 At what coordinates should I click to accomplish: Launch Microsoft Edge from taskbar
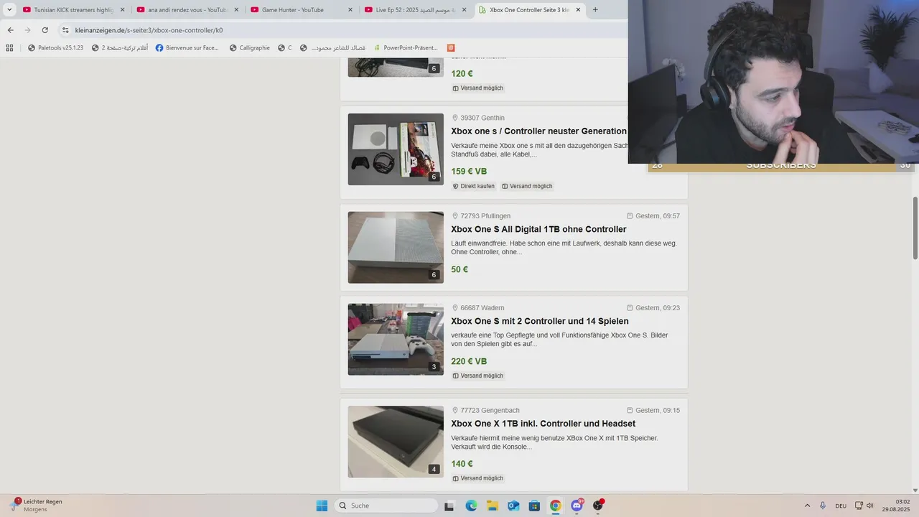471,506
